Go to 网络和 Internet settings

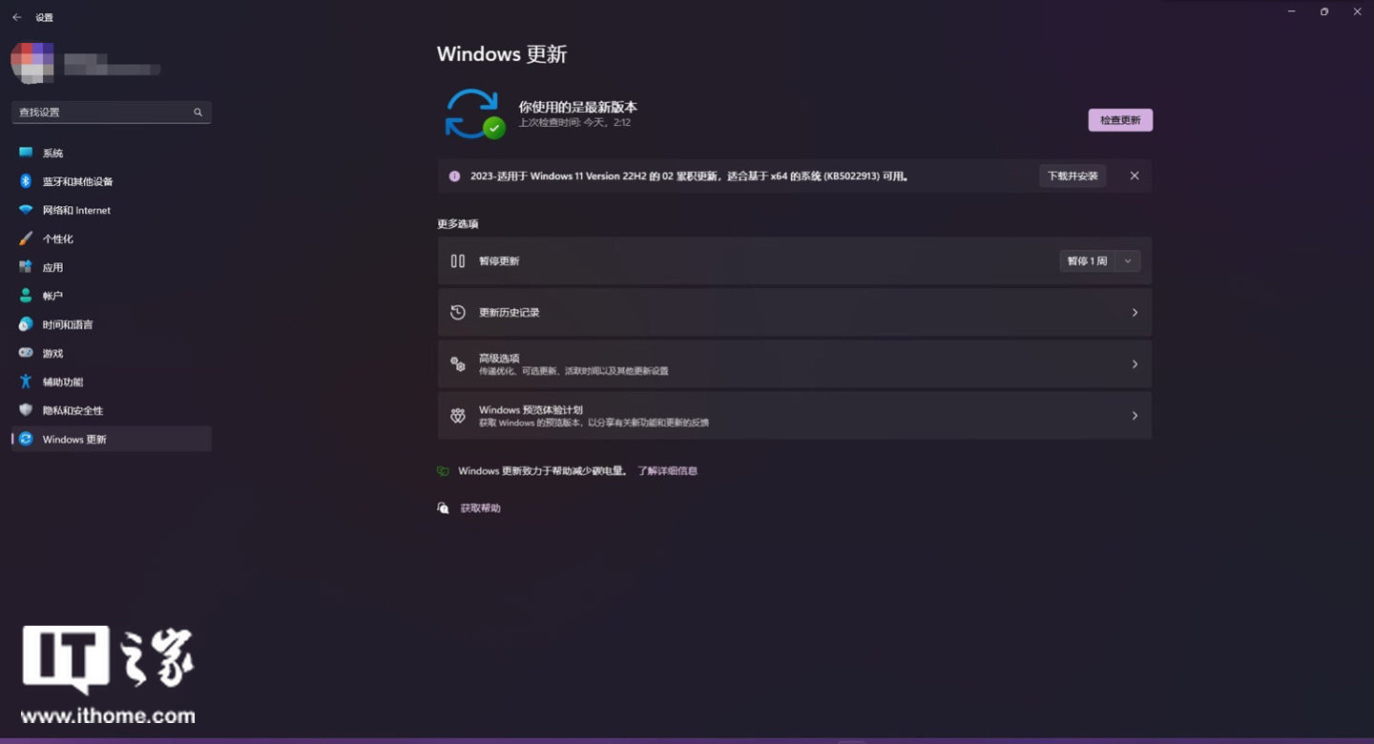coord(112,210)
